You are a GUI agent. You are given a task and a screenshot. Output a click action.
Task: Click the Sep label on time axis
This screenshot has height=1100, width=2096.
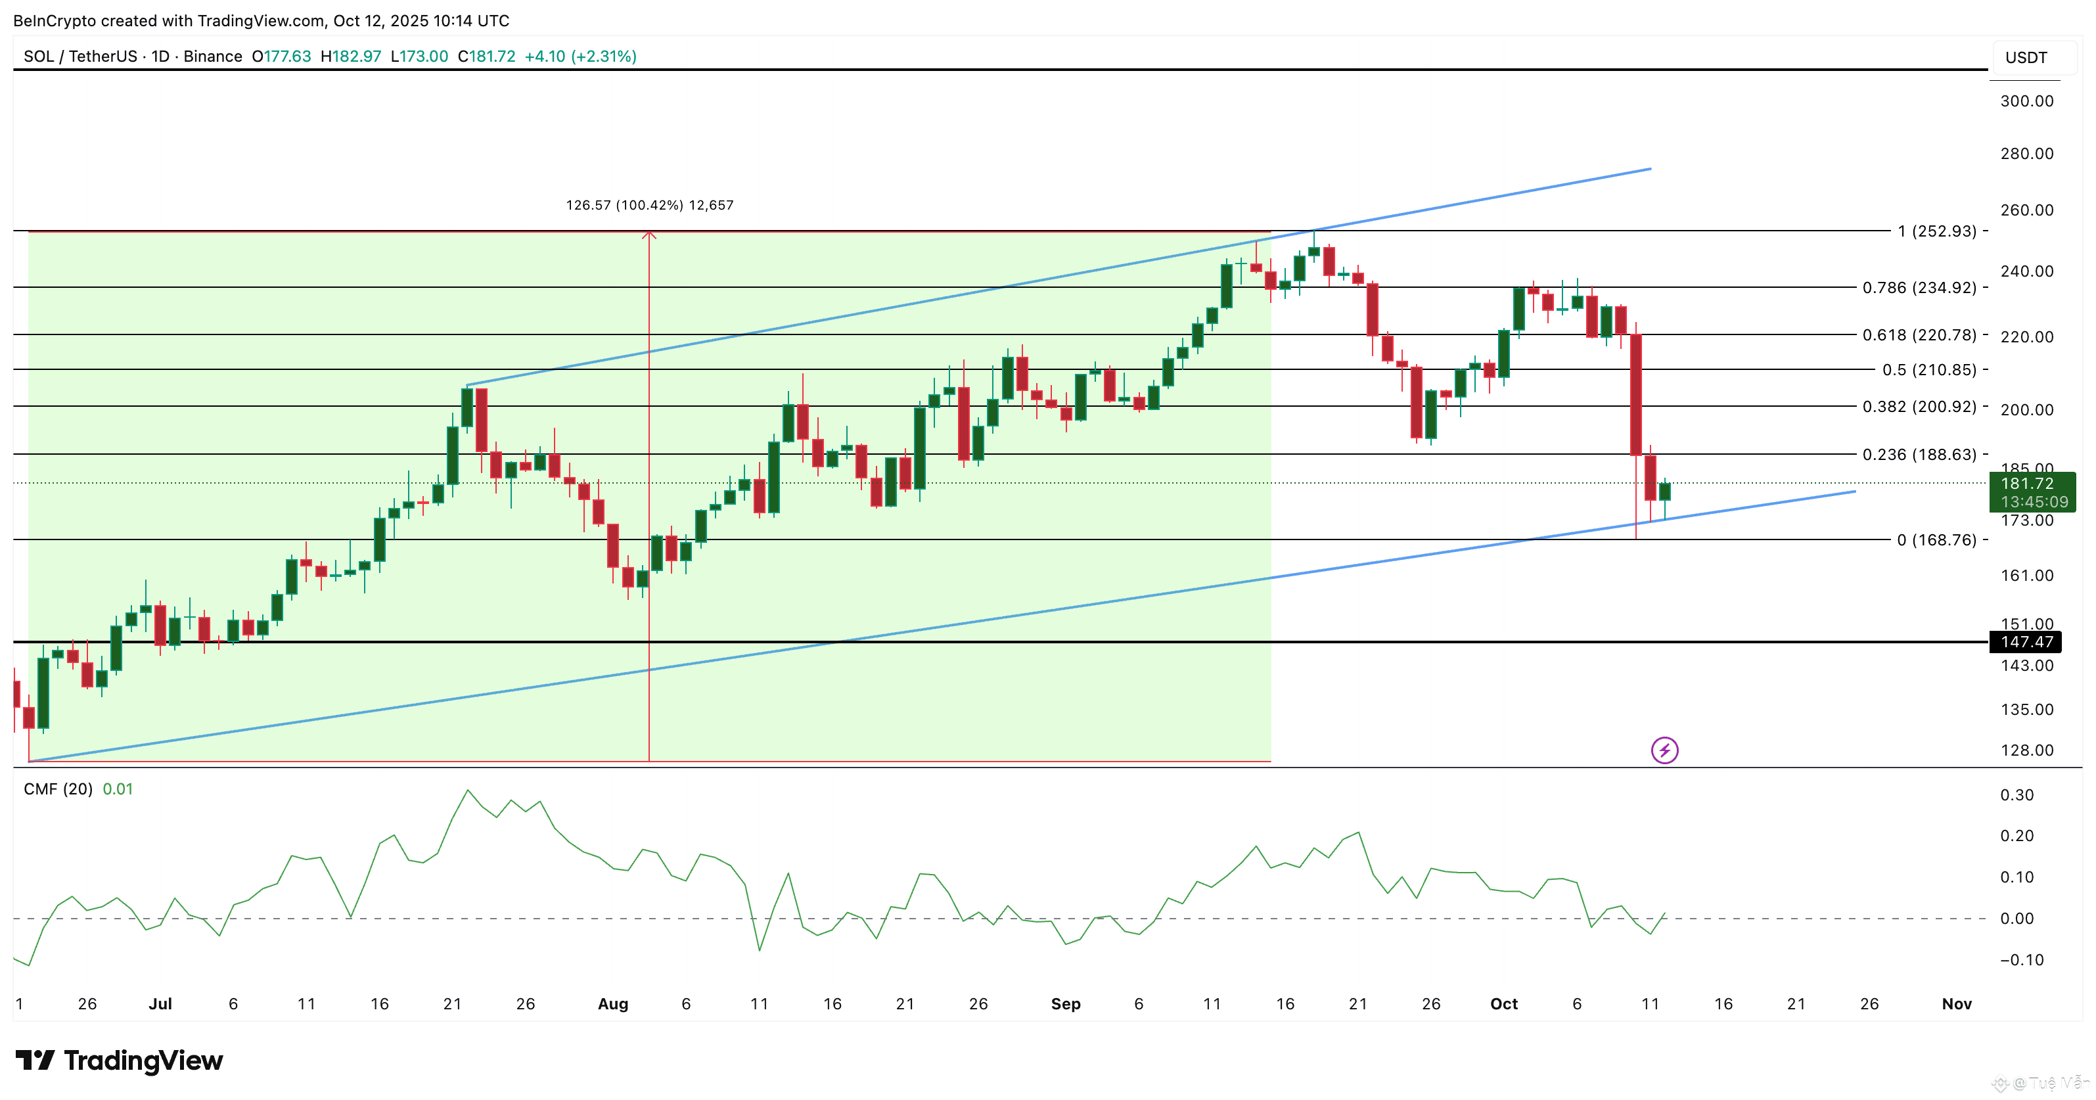coord(1065,1003)
